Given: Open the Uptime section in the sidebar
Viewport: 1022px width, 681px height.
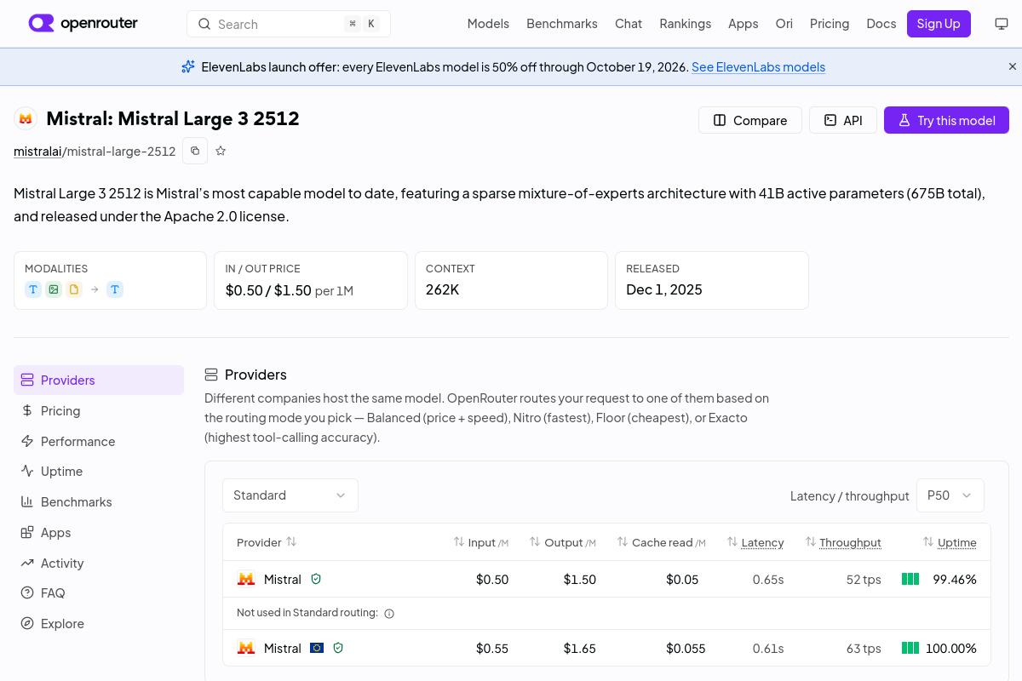Looking at the screenshot, I should point(99,471).
